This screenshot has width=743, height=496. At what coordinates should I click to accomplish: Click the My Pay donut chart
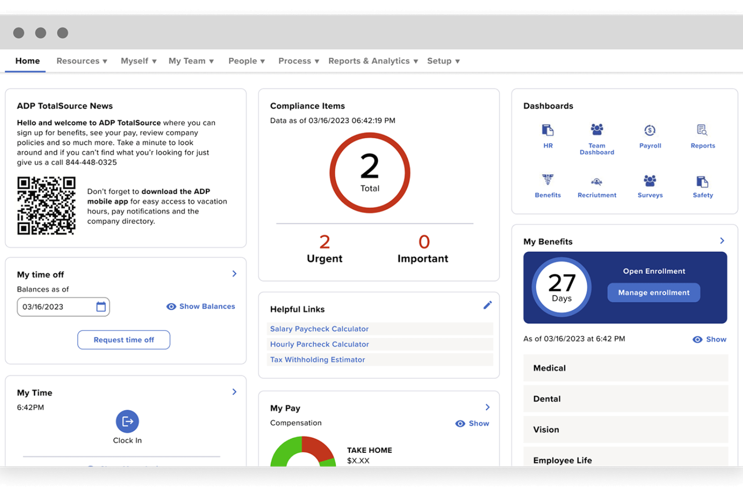coord(303,452)
